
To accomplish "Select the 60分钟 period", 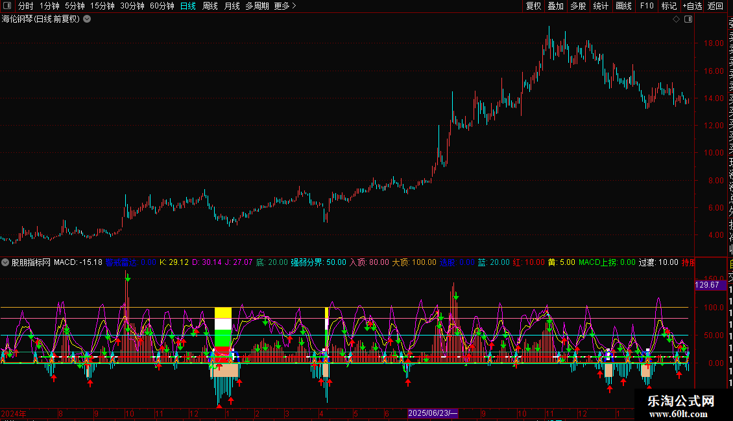I will pyautogui.click(x=162, y=6).
